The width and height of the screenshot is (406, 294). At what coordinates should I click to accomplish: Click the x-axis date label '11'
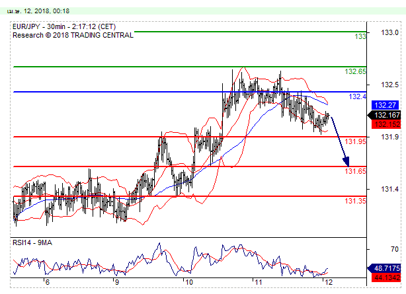coord(259,282)
